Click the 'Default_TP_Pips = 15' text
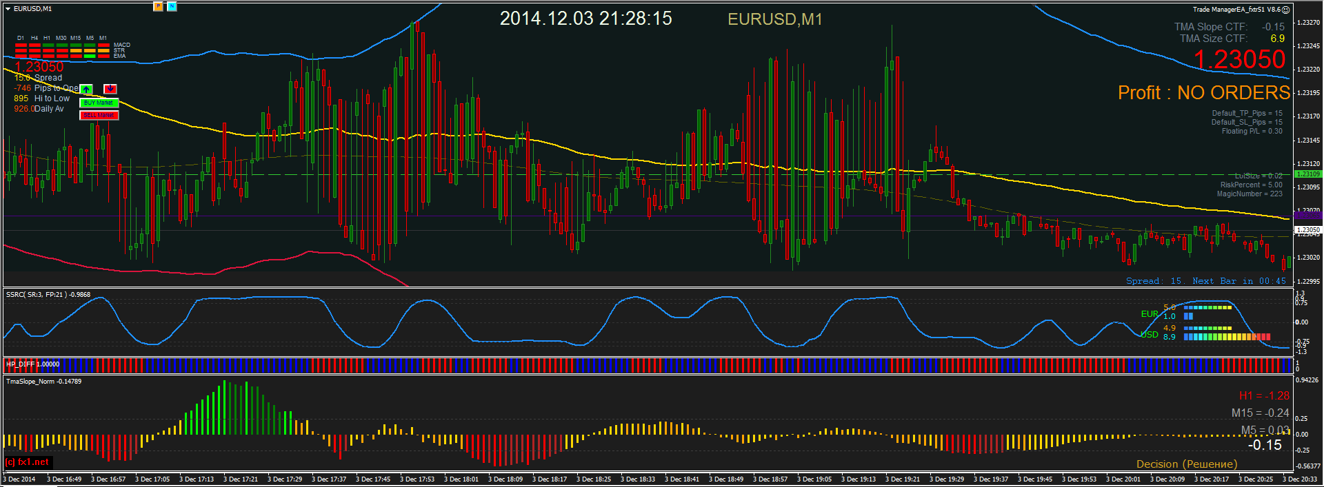This screenshot has width=1324, height=487. click(x=1247, y=113)
